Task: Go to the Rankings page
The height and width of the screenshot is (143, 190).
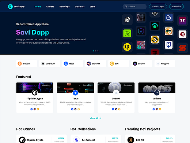Action: point(64,7)
